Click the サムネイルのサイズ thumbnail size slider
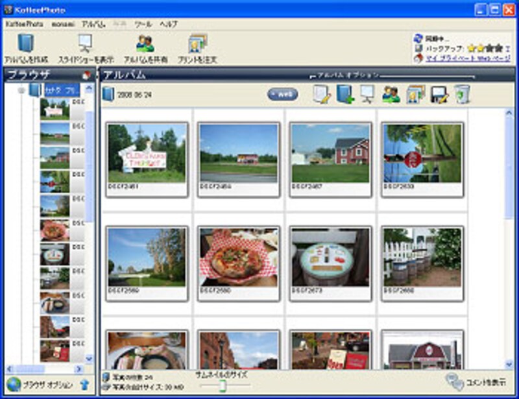Viewport: 519px width, 399px height. [x=223, y=387]
